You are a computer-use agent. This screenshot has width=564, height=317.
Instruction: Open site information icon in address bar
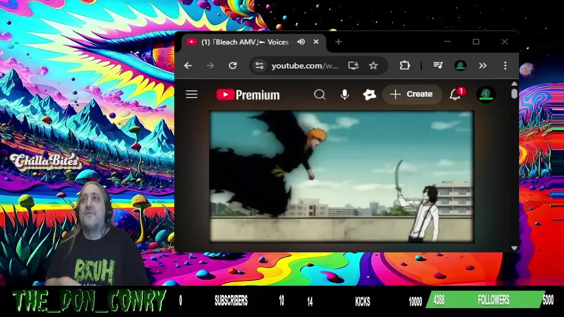click(x=259, y=66)
